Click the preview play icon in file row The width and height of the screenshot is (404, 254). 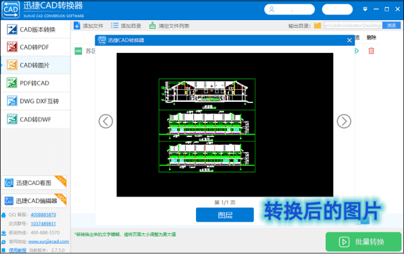click(x=357, y=51)
